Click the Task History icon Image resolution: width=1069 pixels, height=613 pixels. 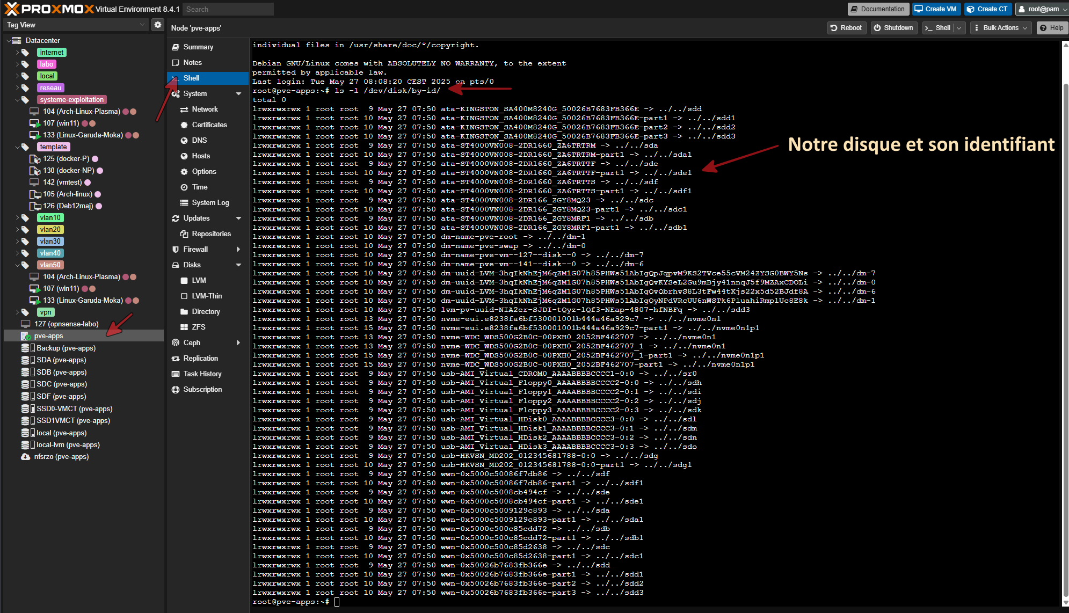(x=176, y=374)
